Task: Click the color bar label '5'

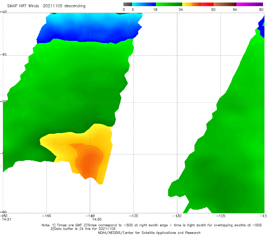Action: pos(133,10)
